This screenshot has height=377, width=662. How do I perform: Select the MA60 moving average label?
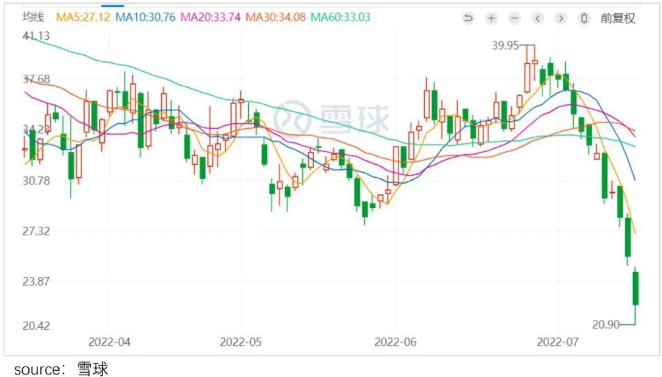coord(341,17)
